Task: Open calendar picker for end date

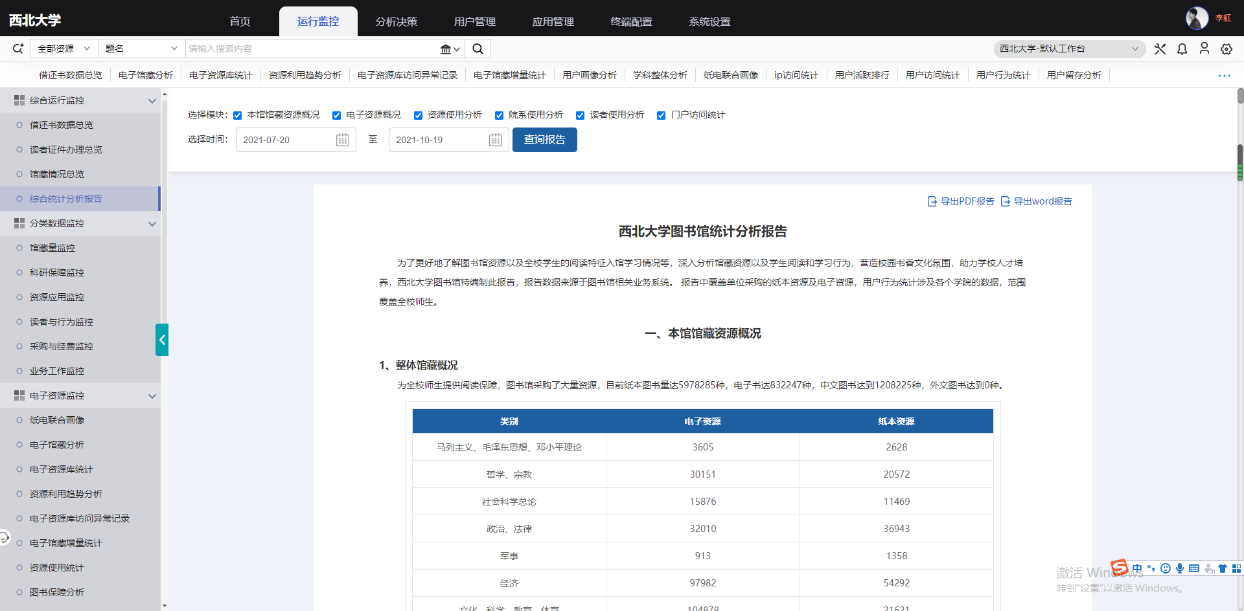Action: tap(496, 140)
